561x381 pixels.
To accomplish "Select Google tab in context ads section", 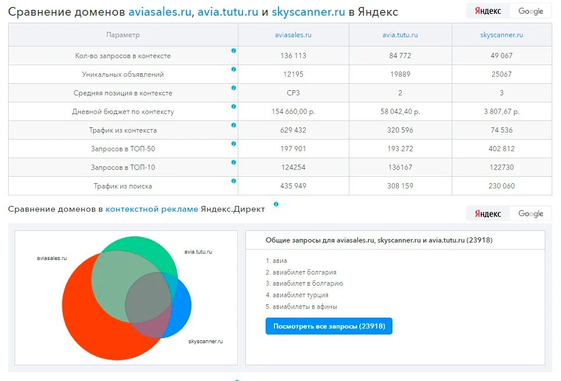I will 531,214.
